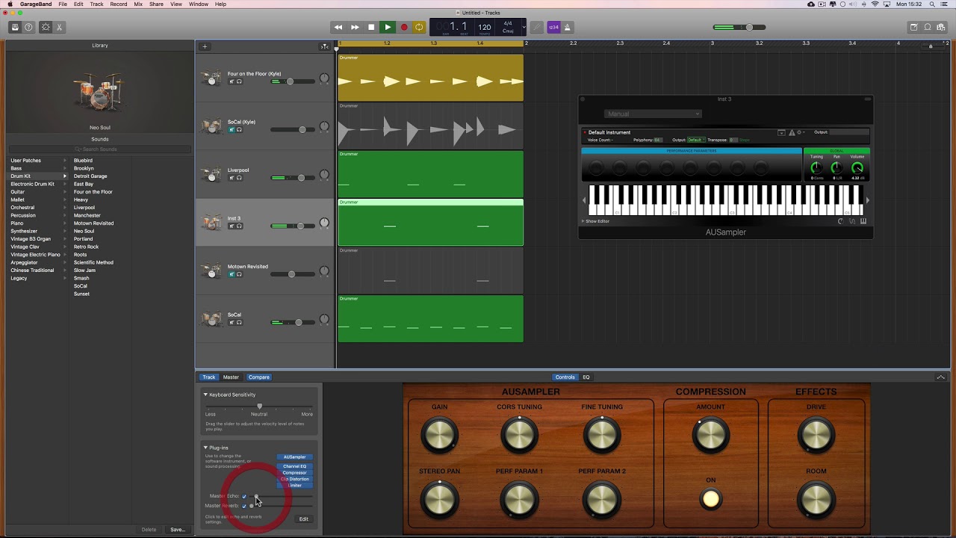Collapse the Keyboard Sensitivity section
Screen dimensions: 956x538
tap(205, 395)
